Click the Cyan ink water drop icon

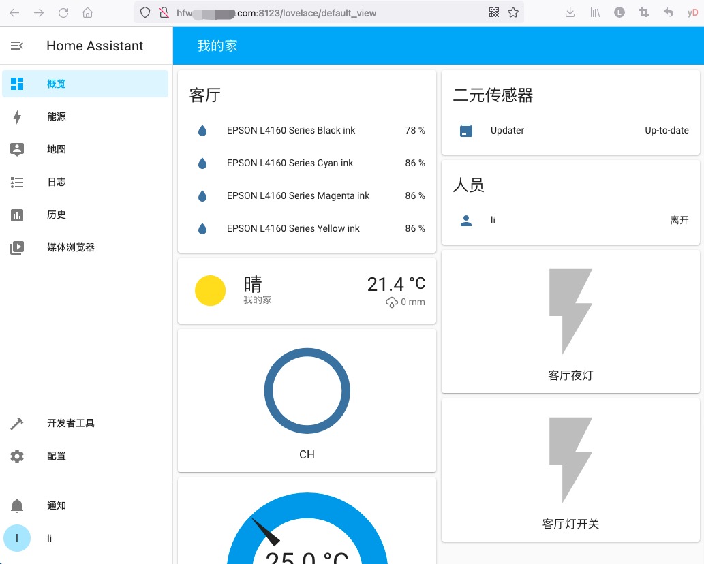(x=202, y=163)
